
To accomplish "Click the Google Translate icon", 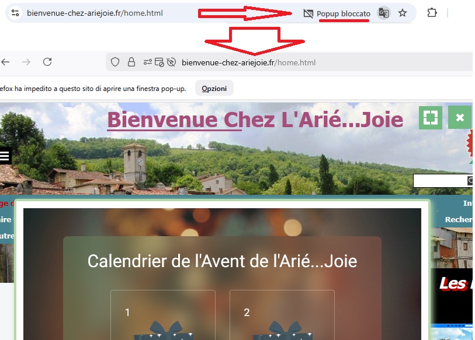I will [383, 13].
